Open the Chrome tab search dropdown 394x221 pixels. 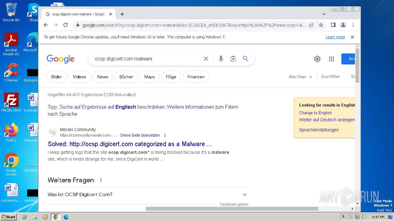click(x=324, y=14)
